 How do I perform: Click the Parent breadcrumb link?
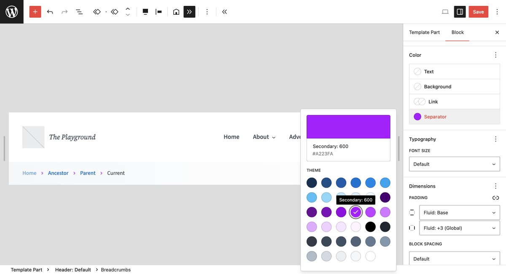click(x=88, y=173)
